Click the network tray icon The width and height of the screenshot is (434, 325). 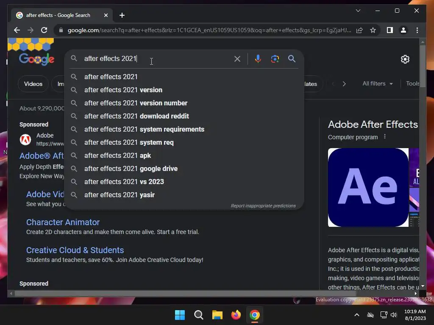pyautogui.click(x=384, y=315)
